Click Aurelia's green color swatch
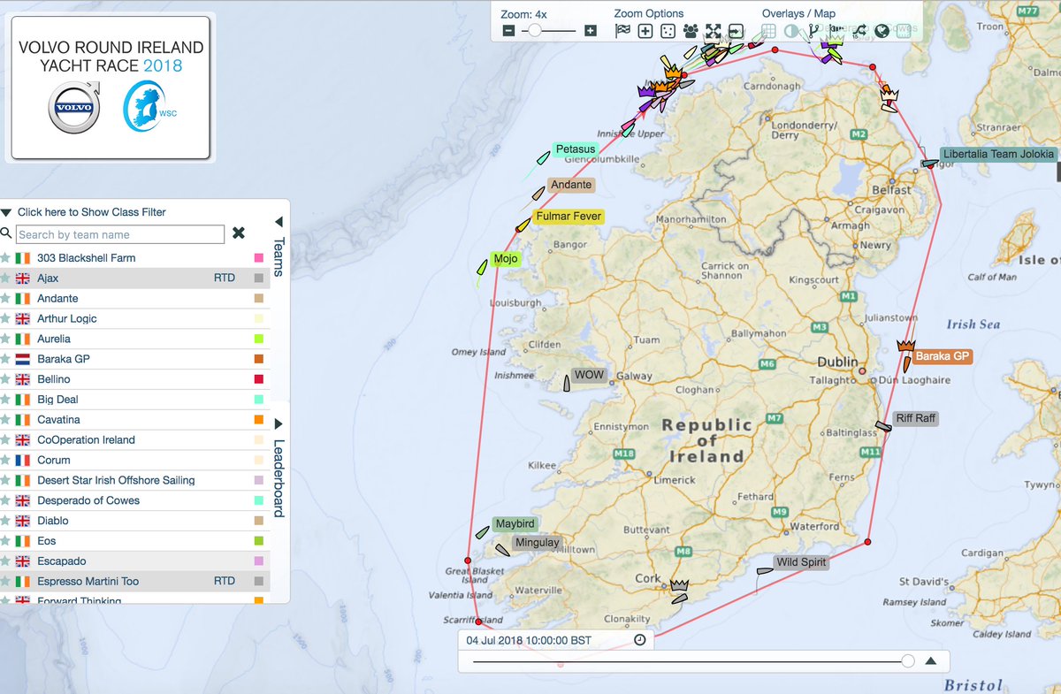The image size is (1061, 694). [x=259, y=339]
